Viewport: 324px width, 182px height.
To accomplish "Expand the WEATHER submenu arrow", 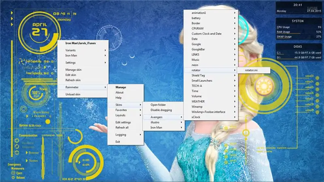I will tap(235, 102).
